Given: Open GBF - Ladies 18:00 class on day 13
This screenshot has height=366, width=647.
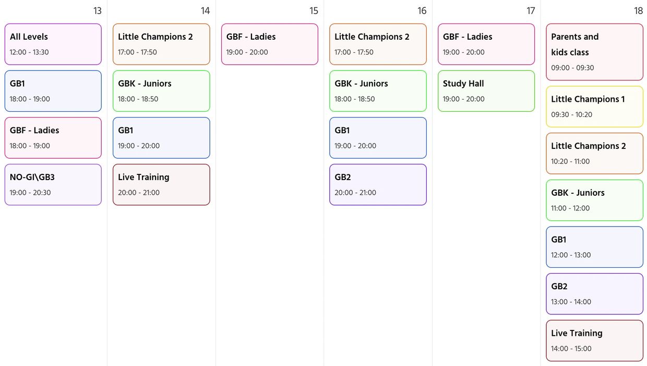Looking at the screenshot, I should tap(53, 138).
